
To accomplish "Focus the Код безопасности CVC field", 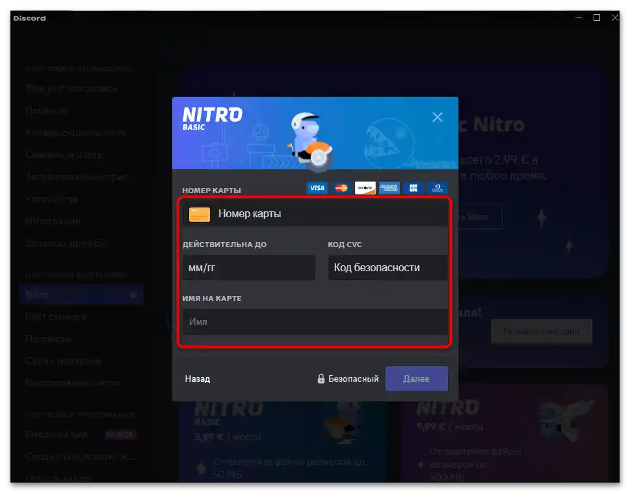I will coord(387,267).
